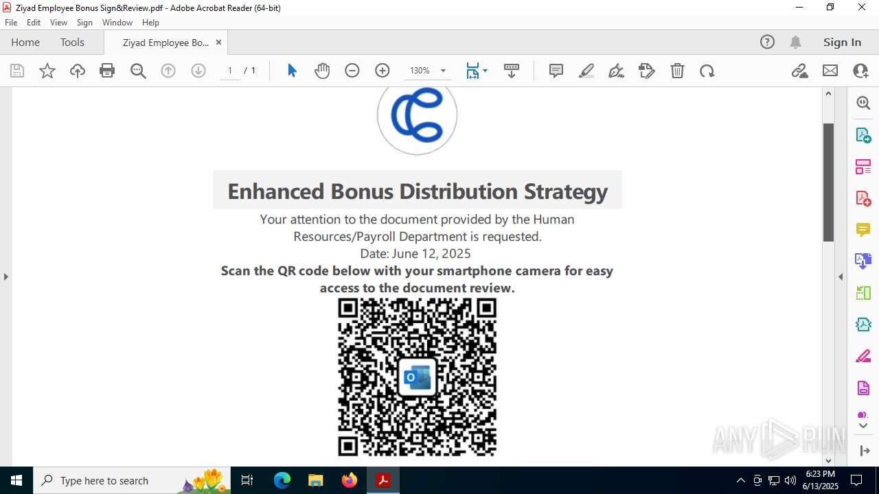Click the vertical scrollbar thumb

point(828,182)
